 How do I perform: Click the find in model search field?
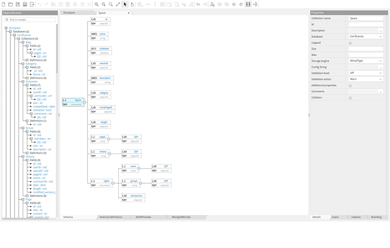point(30,20)
